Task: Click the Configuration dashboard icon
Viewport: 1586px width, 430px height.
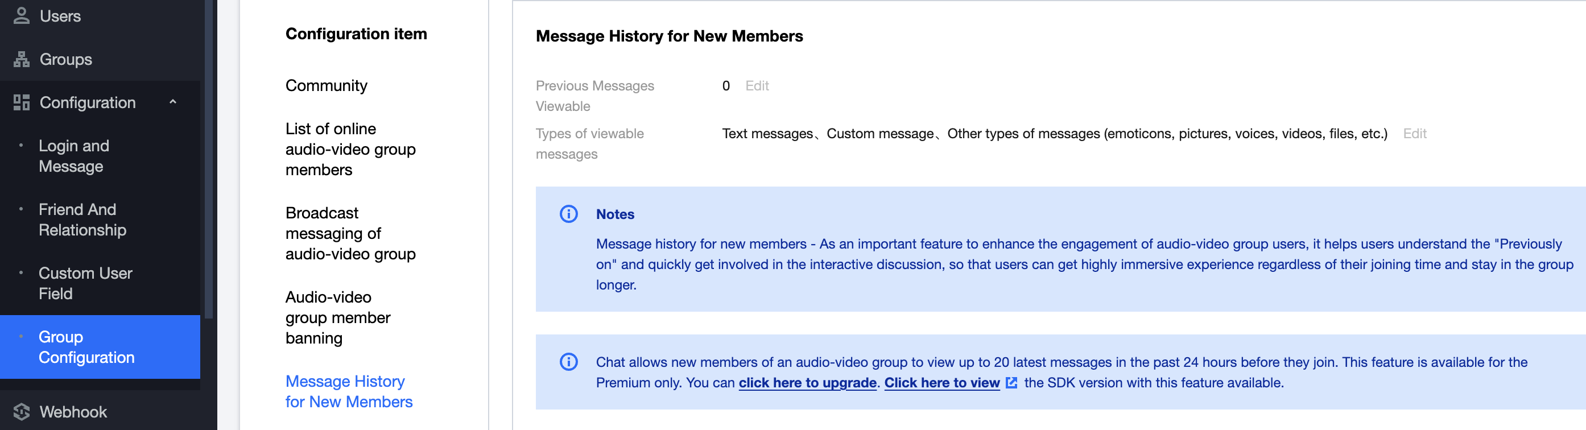Action: click(x=22, y=102)
